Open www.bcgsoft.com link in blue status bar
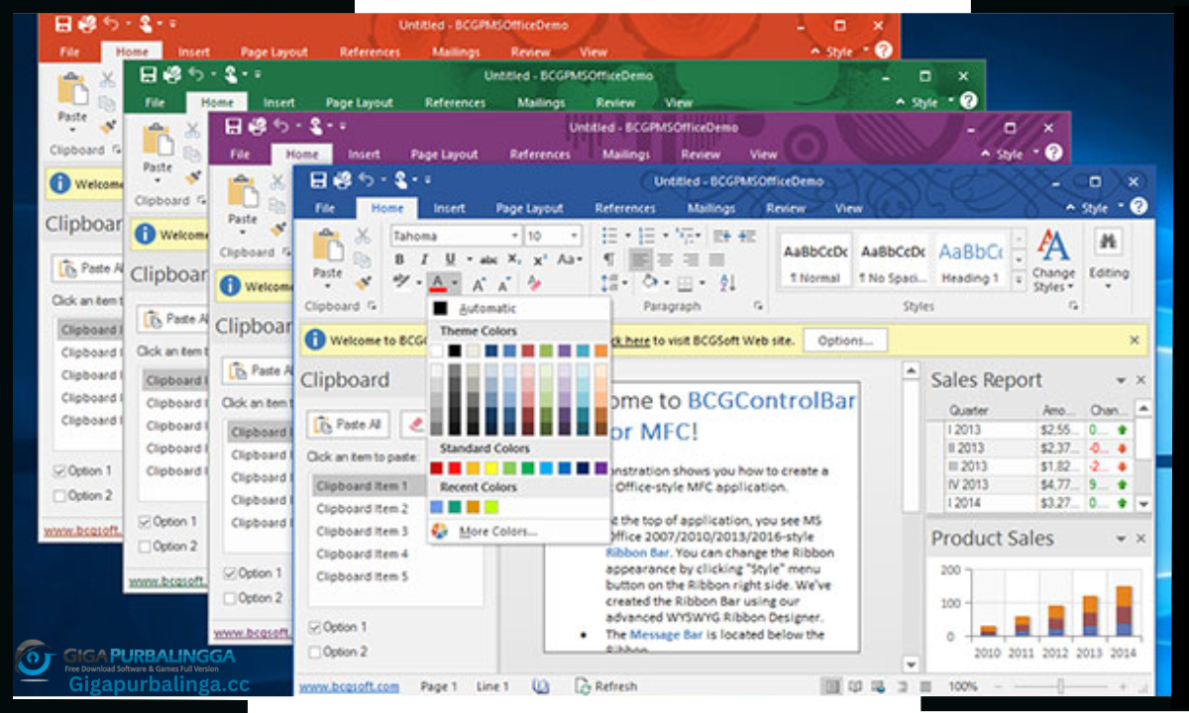This screenshot has width=1189, height=713. click(350, 685)
